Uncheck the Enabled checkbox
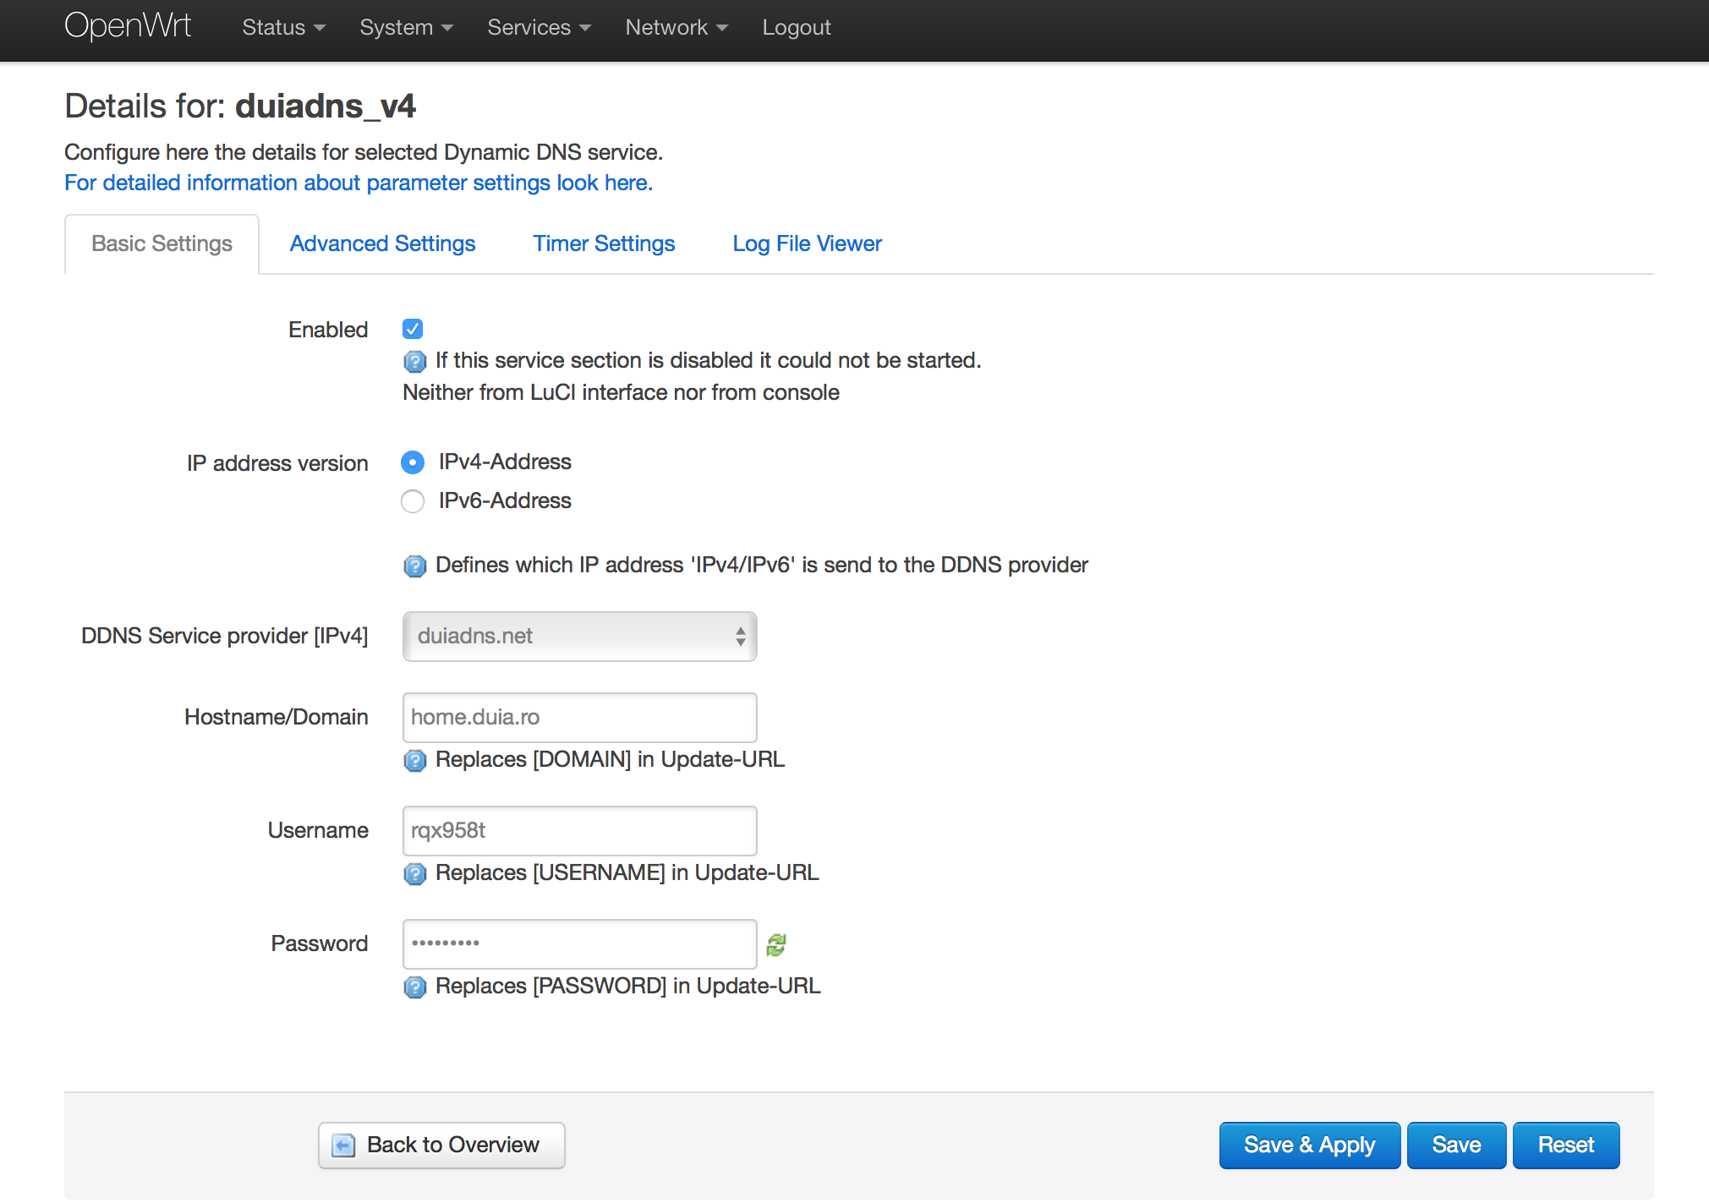1709x1203 pixels. [413, 329]
